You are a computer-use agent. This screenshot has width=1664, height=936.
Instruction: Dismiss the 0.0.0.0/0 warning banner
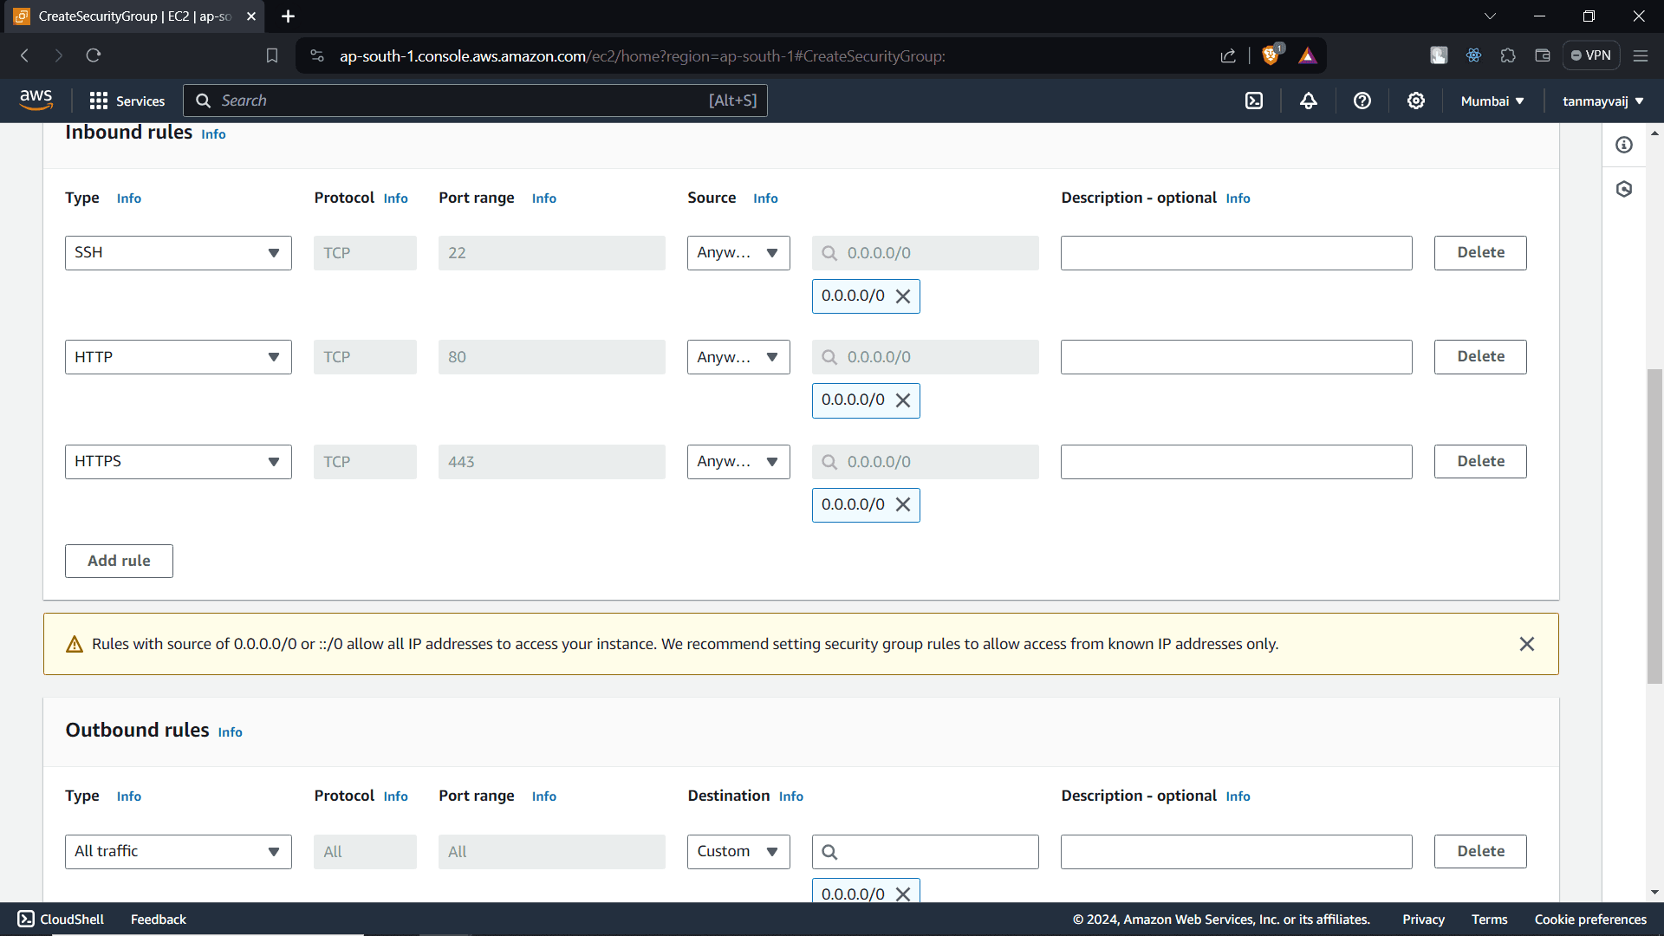click(1527, 644)
